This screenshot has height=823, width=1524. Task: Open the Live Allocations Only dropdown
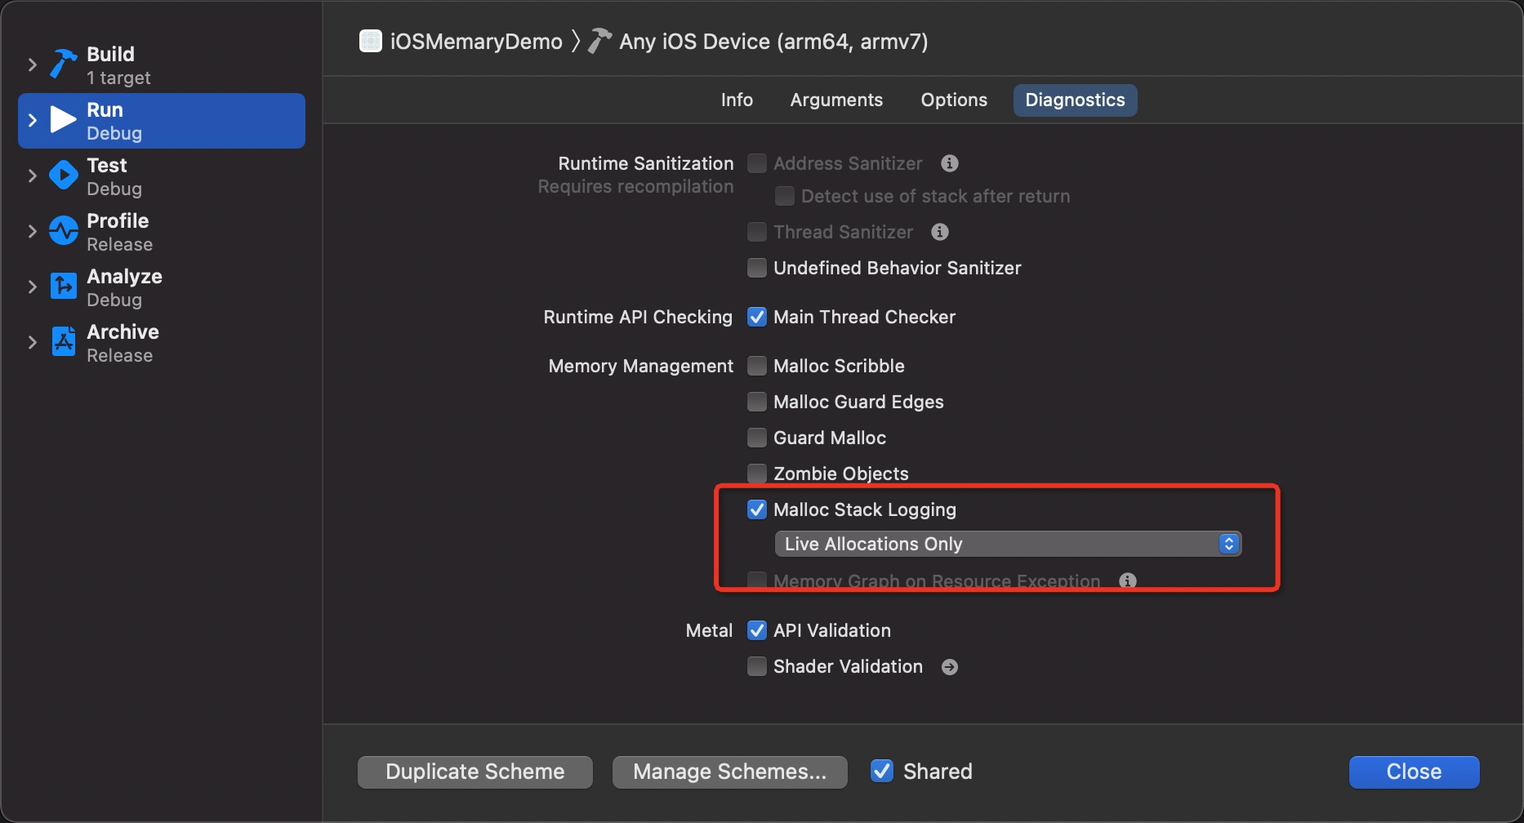pyautogui.click(x=1008, y=544)
